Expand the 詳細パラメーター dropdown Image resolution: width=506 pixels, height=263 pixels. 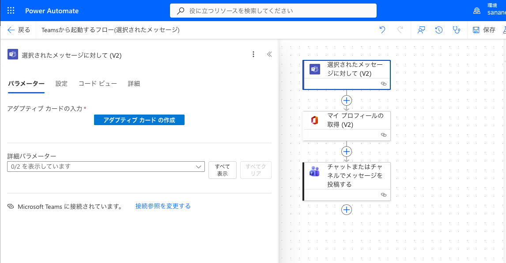click(x=106, y=167)
